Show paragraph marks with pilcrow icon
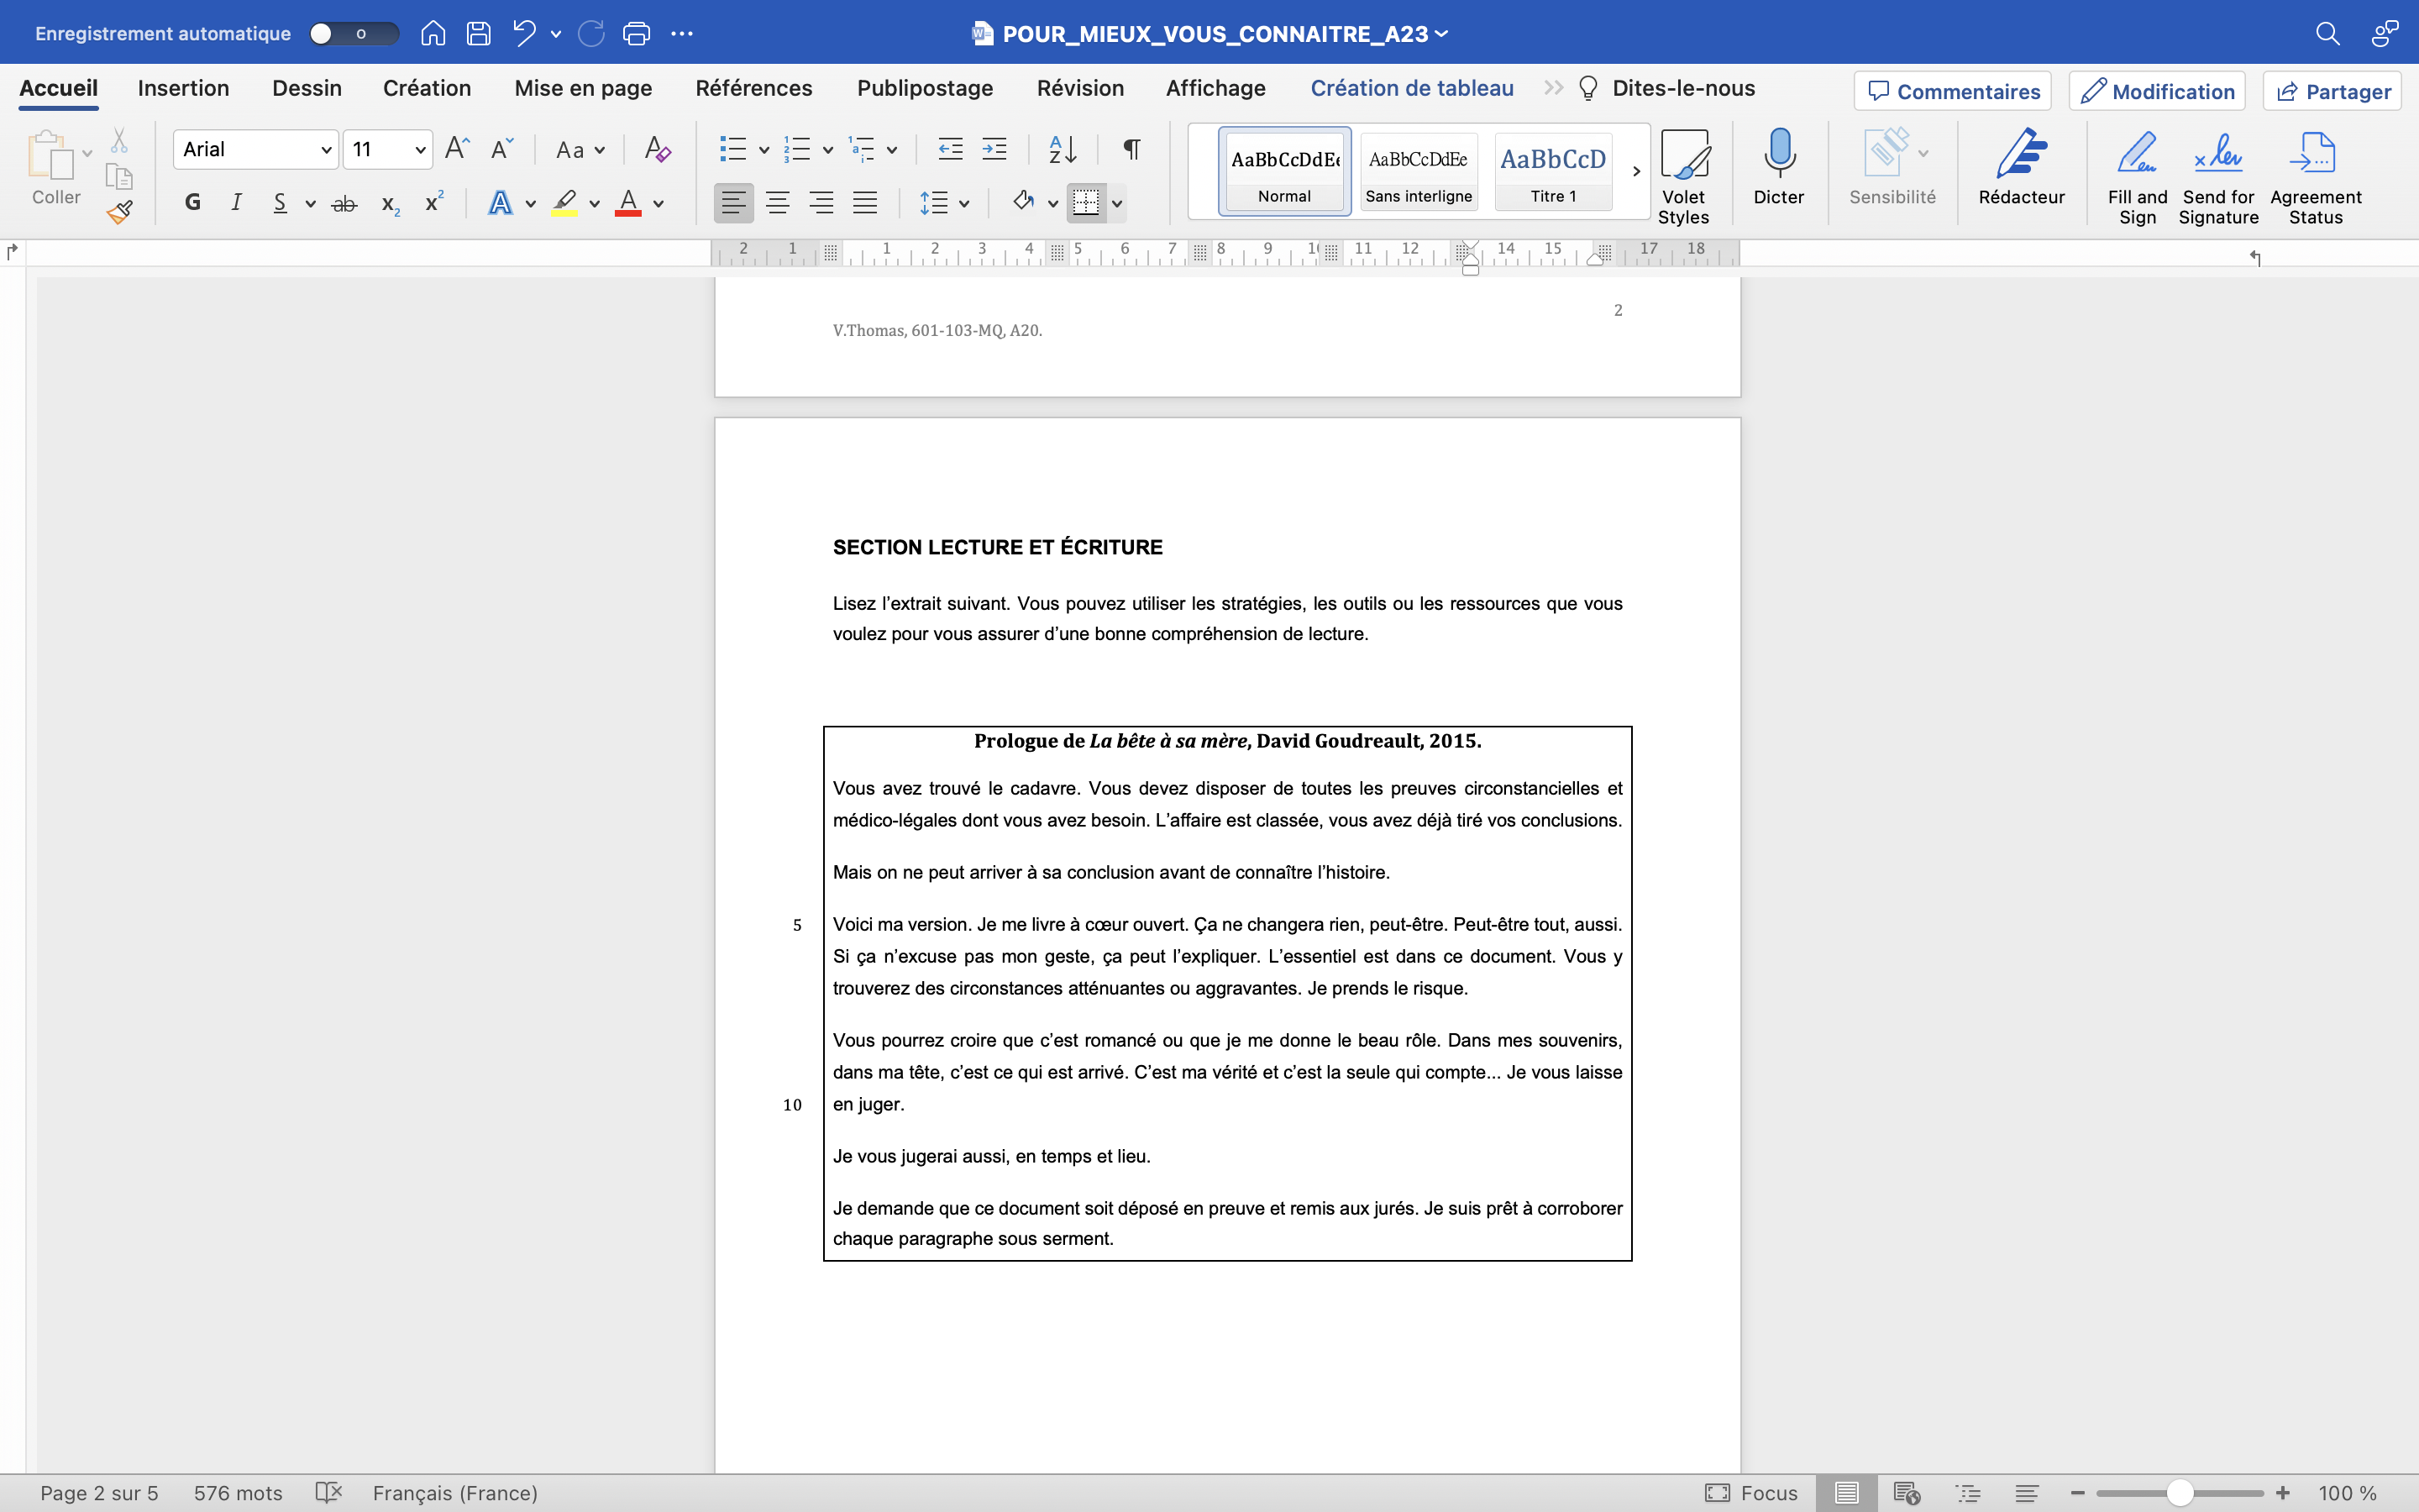This screenshot has height=1512, width=2419. click(1131, 150)
